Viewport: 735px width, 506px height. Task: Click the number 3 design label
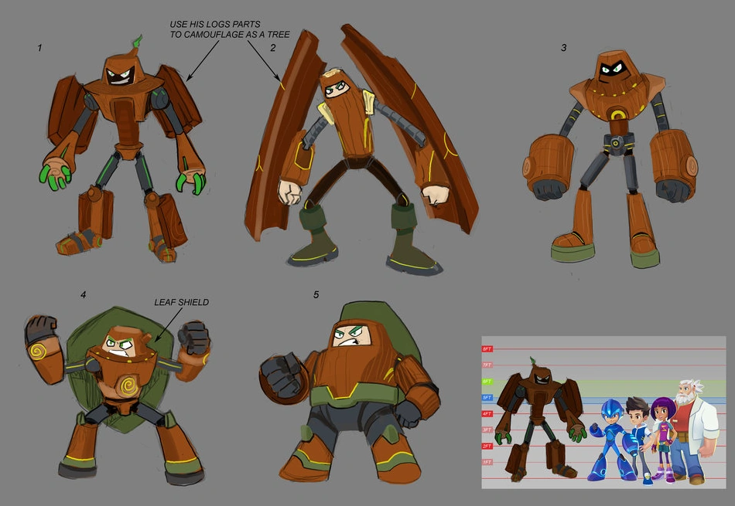pos(563,48)
